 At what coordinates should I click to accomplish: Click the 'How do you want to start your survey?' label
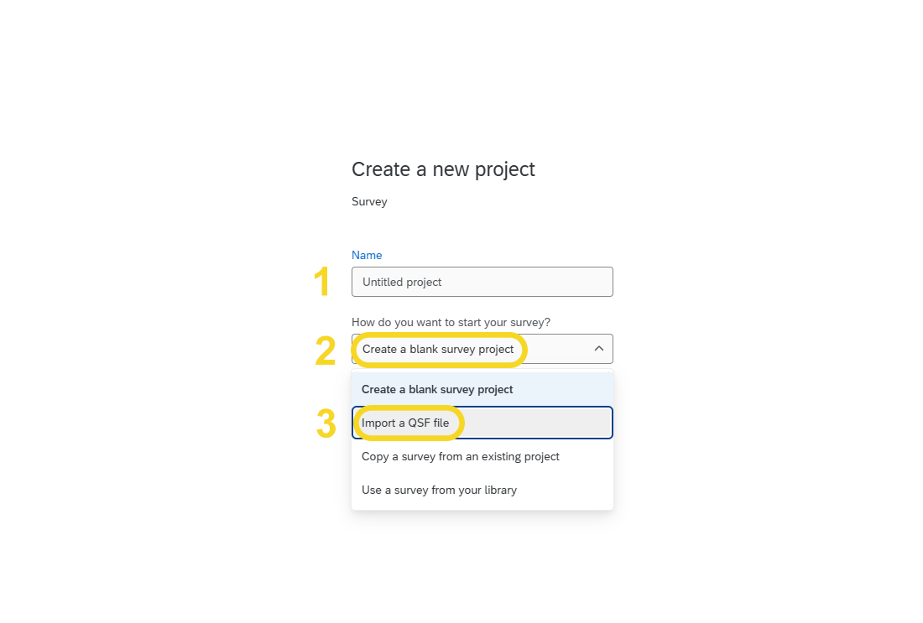coord(451,322)
